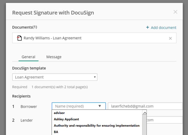
Task: Edit the Borrower email laserfichebd@gmail.com field
Action: tap(145, 106)
